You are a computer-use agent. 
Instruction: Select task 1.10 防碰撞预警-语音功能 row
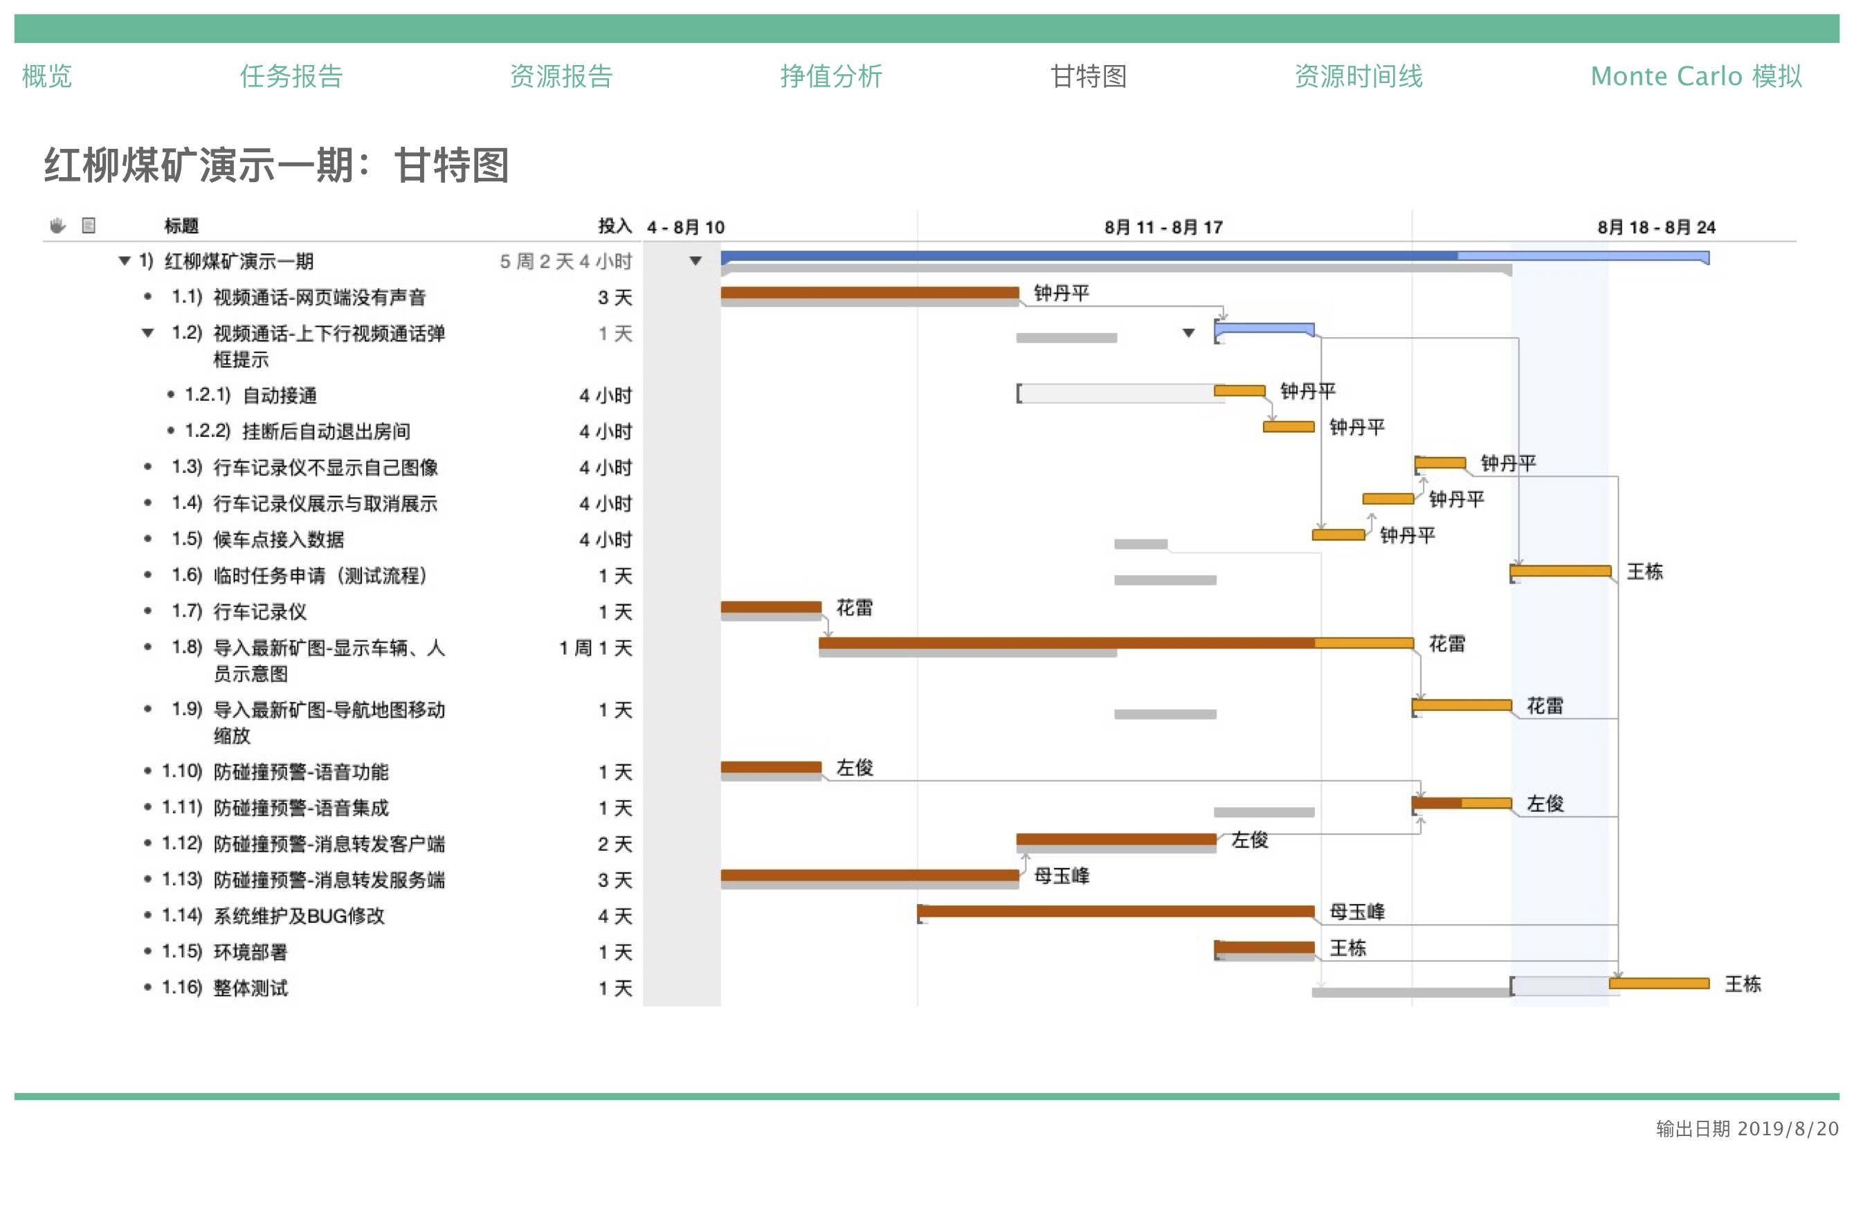(300, 772)
